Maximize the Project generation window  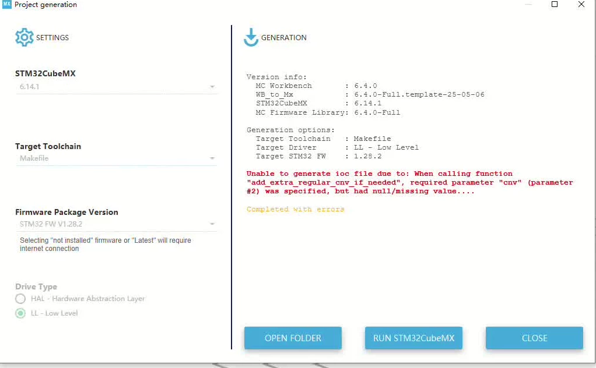tap(555, 4)
